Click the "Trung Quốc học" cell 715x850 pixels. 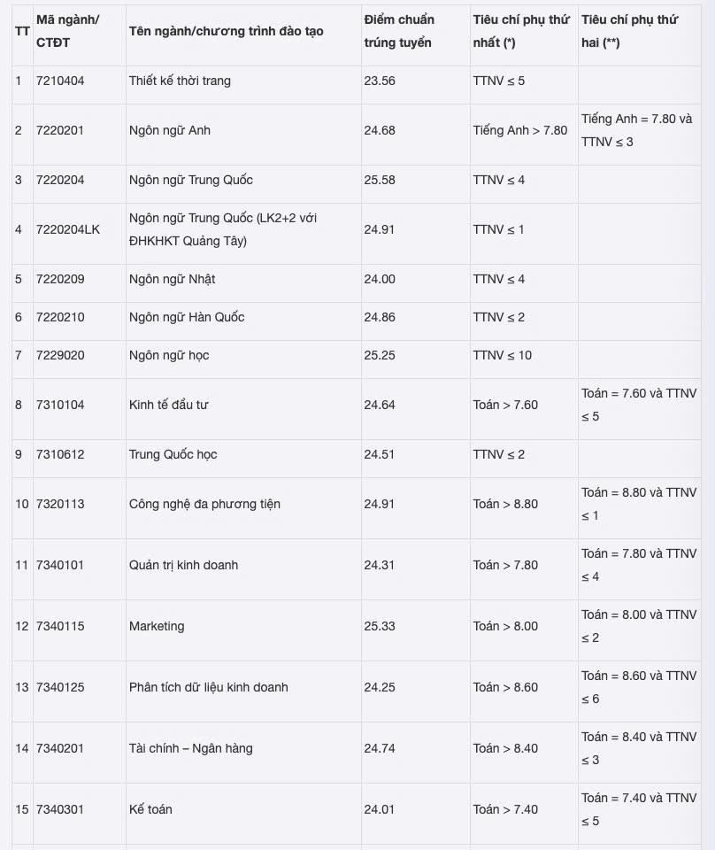[x=173, y=454]
